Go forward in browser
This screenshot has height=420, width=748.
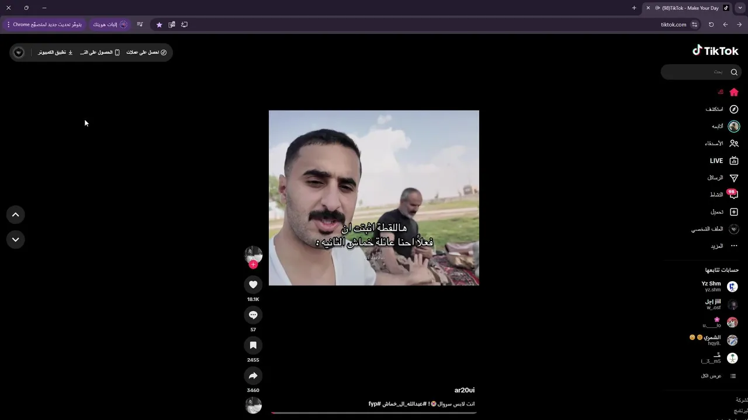coord(739,24)
